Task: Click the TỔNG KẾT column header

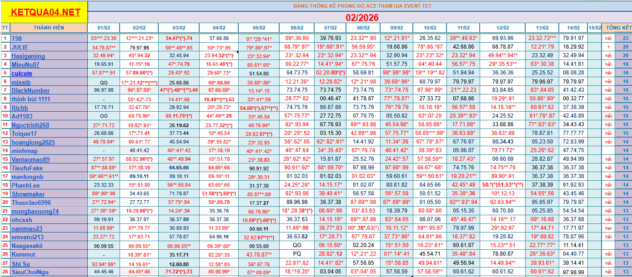Action: pos(617,28)
